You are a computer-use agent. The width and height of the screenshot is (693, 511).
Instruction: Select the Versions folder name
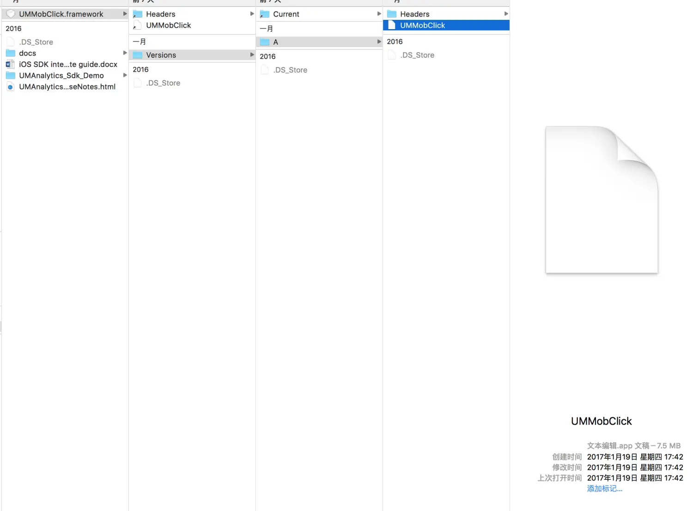[x=161, y=55]
